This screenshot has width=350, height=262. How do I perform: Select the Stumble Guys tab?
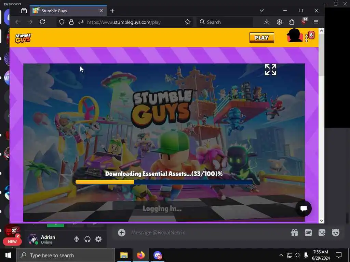(68, 11)
